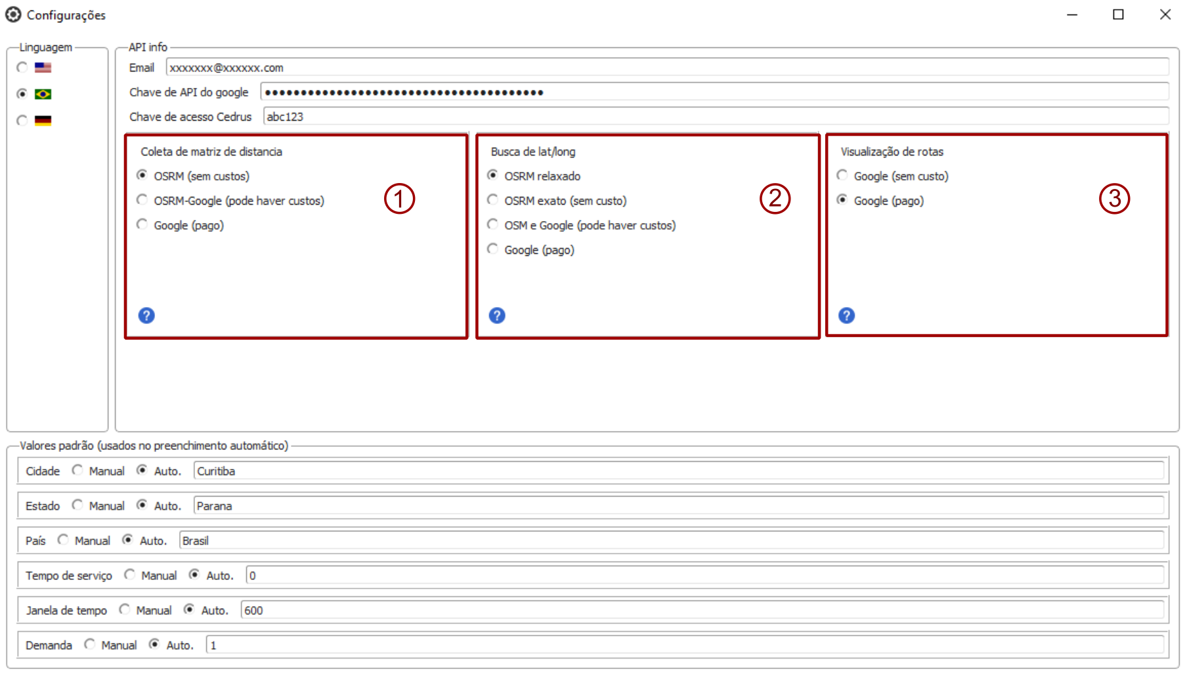
Task: Click the 'API info' group label
Action: click(x=148, y=47)
